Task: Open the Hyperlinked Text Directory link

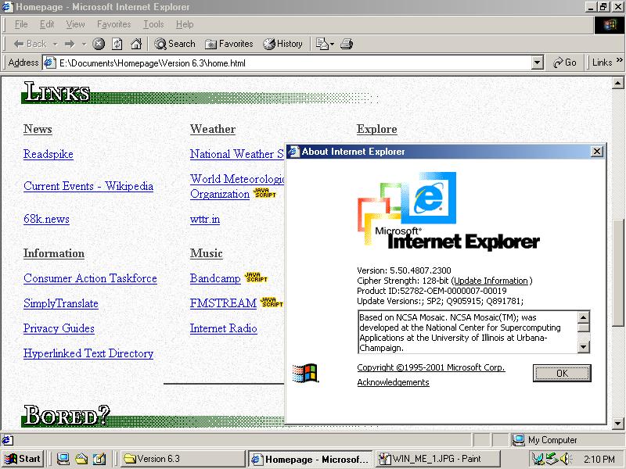Action: (88, 353)
